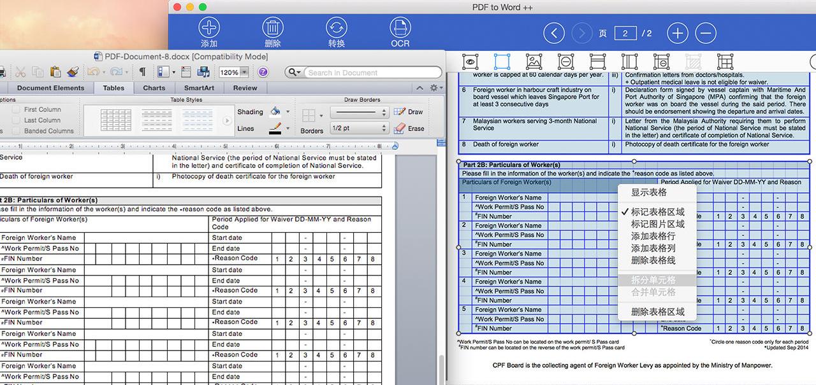Switch to the Charts ribbon tab

tap(154, 88)
